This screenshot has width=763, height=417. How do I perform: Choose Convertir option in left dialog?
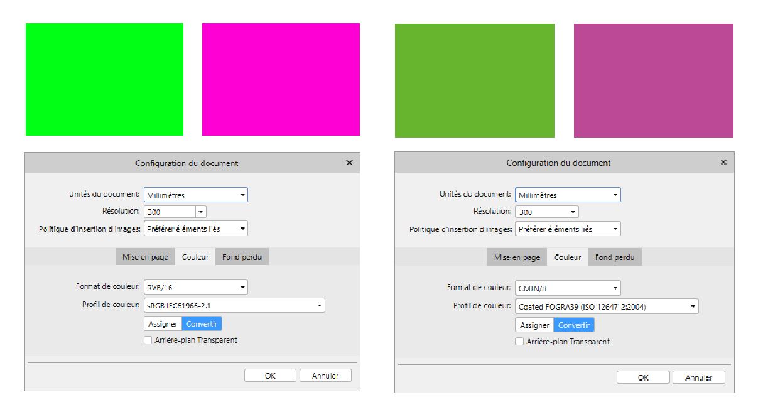pos(202,323)
